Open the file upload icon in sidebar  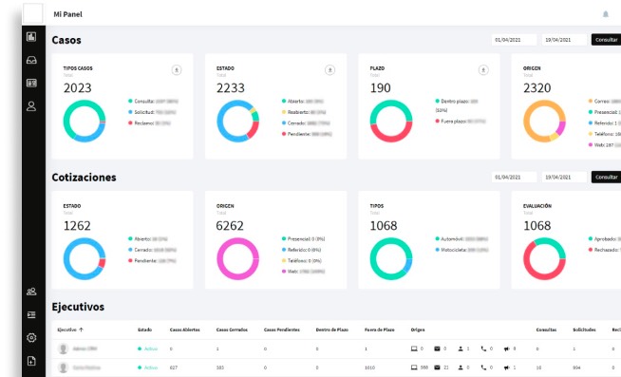point(31,361)
